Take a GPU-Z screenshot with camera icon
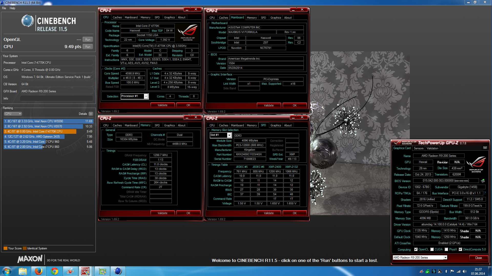This screenshot has width=492, height=276. point(485,148)
